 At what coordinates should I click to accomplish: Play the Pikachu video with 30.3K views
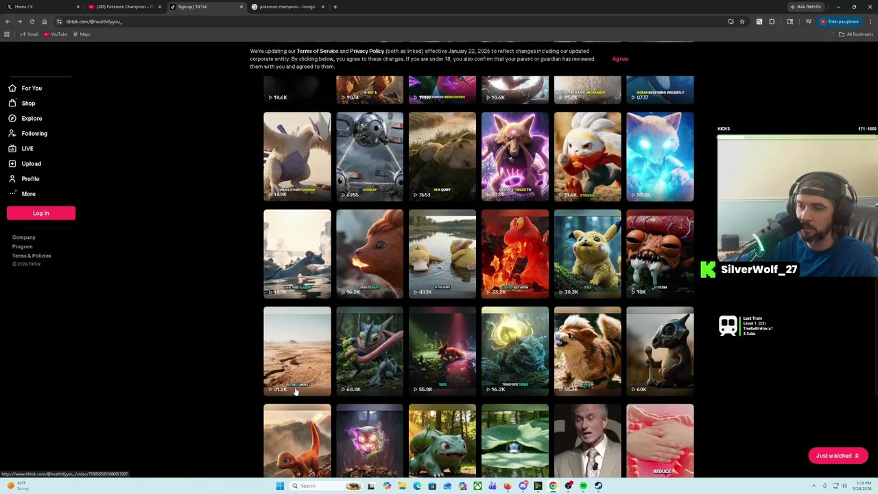(588, 254)
